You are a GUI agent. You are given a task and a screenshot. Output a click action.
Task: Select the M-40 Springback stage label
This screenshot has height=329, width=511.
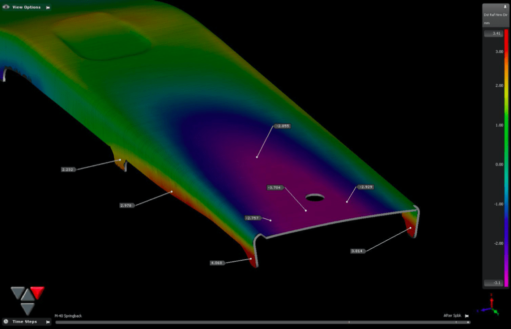[x=68, y=316]
